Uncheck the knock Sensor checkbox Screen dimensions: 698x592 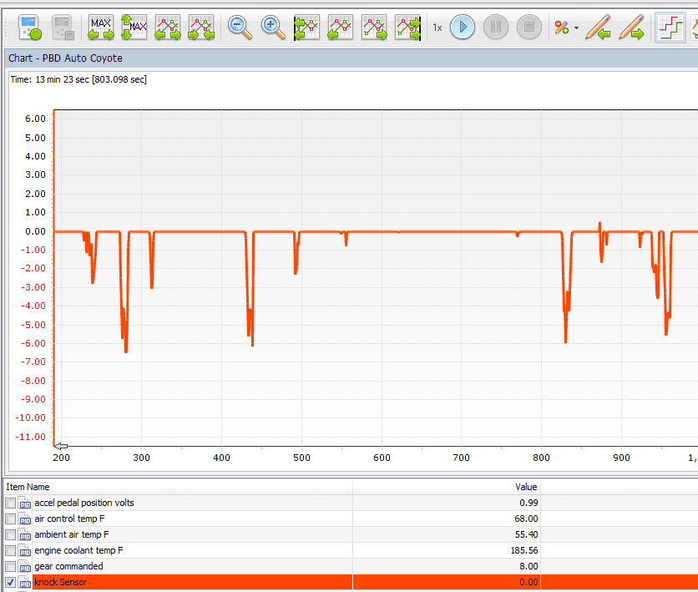(x=11, y=582)
